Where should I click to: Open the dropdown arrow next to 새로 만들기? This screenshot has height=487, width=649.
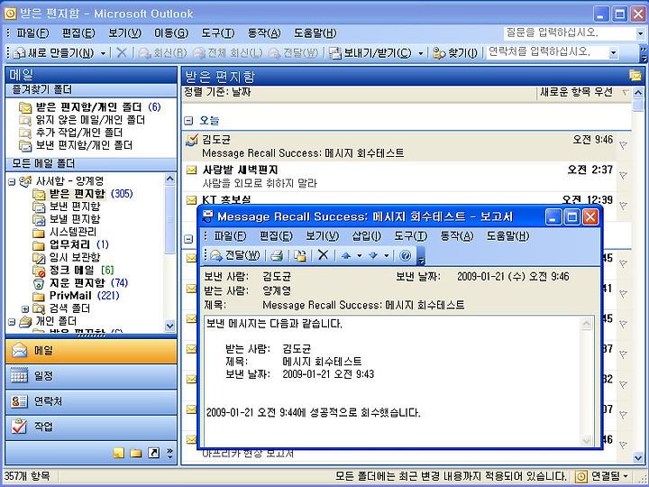pyautogui.click(x=103, y=53)
